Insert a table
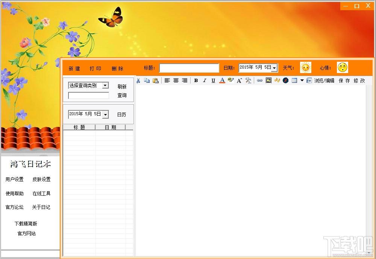 [294, 81]
